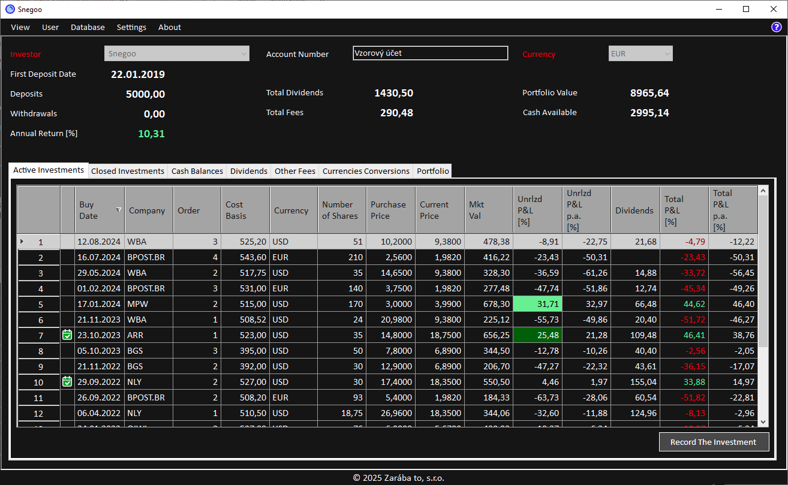Click the Total P&L value -51,72

(684, 320)
